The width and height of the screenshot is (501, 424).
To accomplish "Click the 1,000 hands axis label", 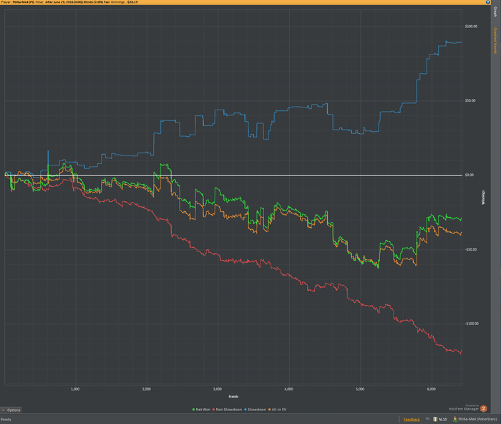I will (x=75, y=389).
